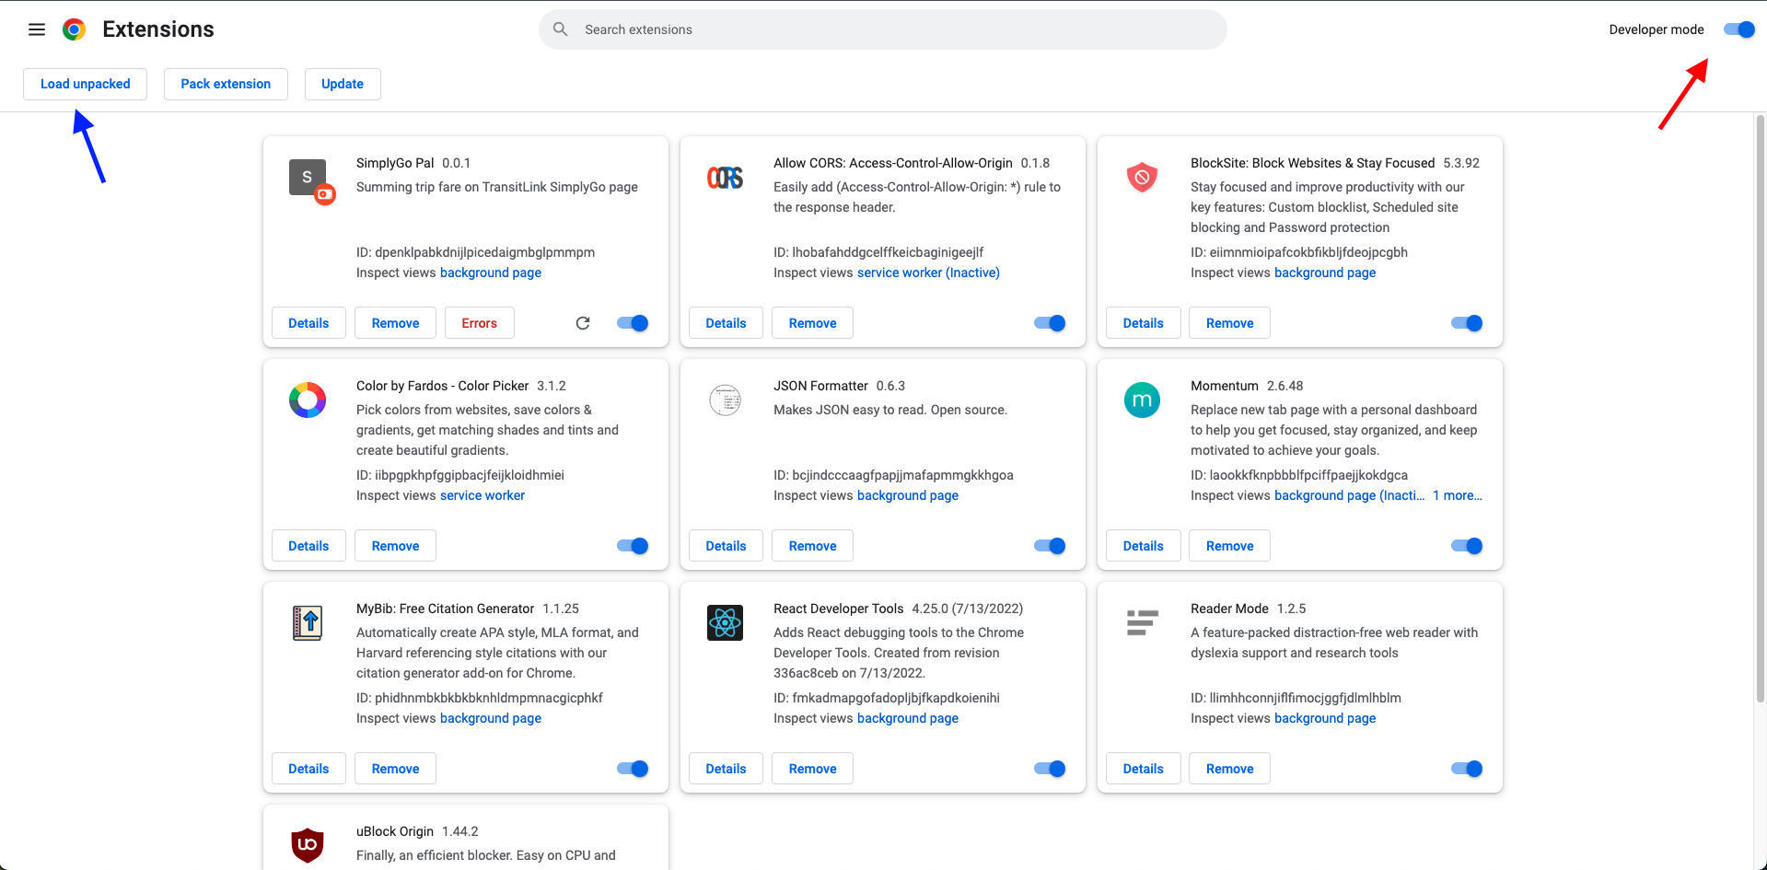Screen dimensions: 1767x870
Task: Remove the SimplyGo Pal extension
Action: tap(395, 323)
